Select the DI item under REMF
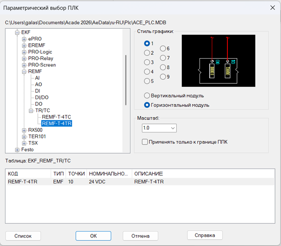Image resolution: width=281 pixels, height=246 pixels. [37, 91]
